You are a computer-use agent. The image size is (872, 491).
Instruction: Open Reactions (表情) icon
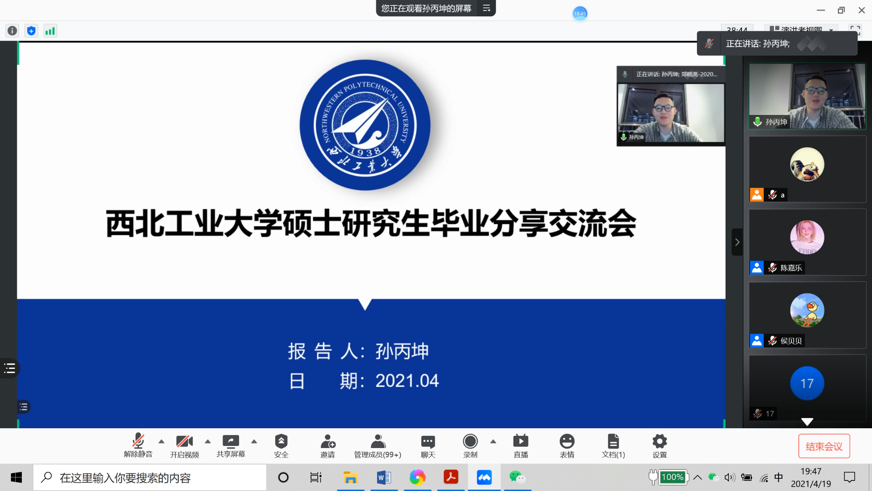tap(567, 446)
